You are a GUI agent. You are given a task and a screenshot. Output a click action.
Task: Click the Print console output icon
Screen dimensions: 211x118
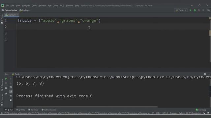click(x=11, y=96)
